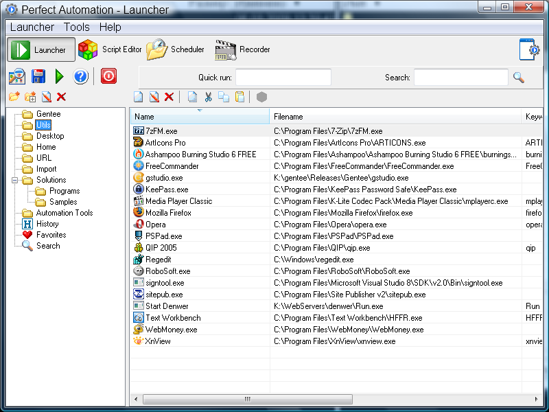Click the new item blank page icon
Viewport: 549px width, 412px height.
click(139, 97)
